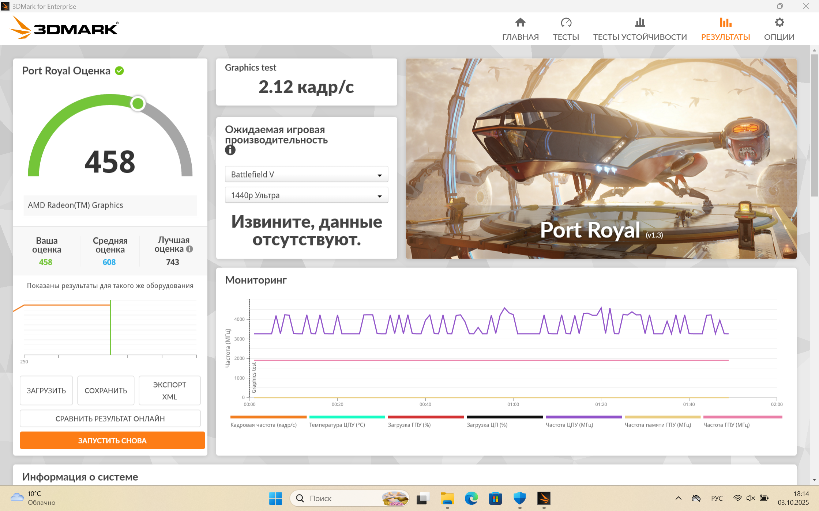Expand the 1440p Ультра resolution dropdown
This screenshot has height=511, width=819.
[x=306, y=195]
